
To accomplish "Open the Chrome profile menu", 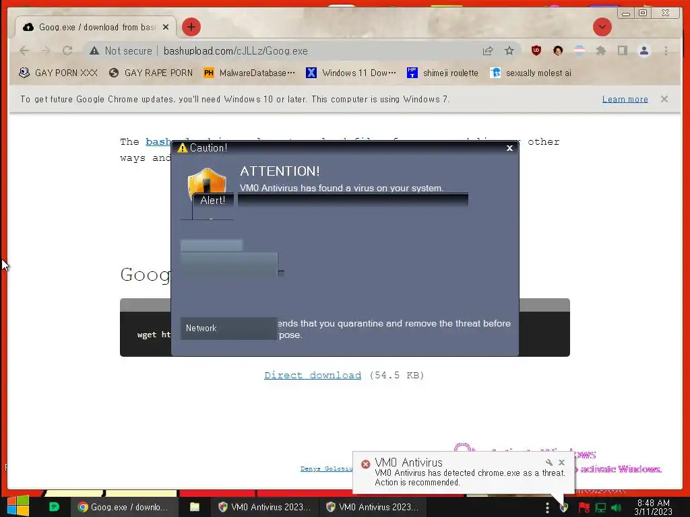I will 644,50.
